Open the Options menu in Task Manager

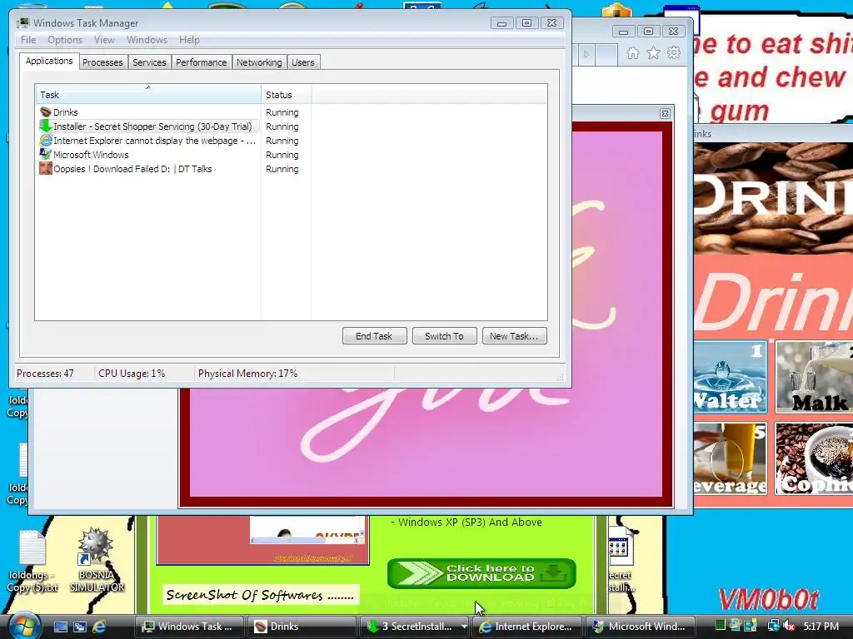click(65, 40)
